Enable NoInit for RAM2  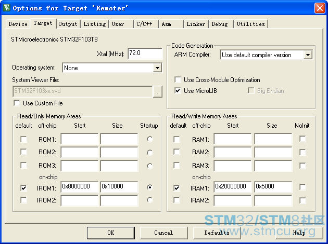coord(302,152)
